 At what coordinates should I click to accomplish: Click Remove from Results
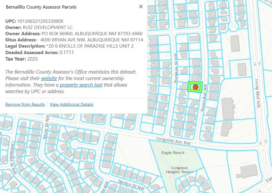click(x=25, y=104)
